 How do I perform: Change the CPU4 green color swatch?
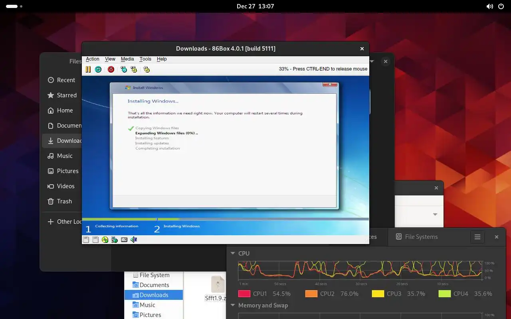(445, 294)
